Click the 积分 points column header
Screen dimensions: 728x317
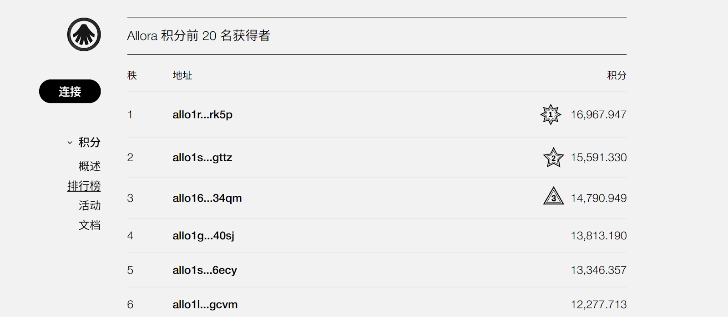tap(617, 75)
